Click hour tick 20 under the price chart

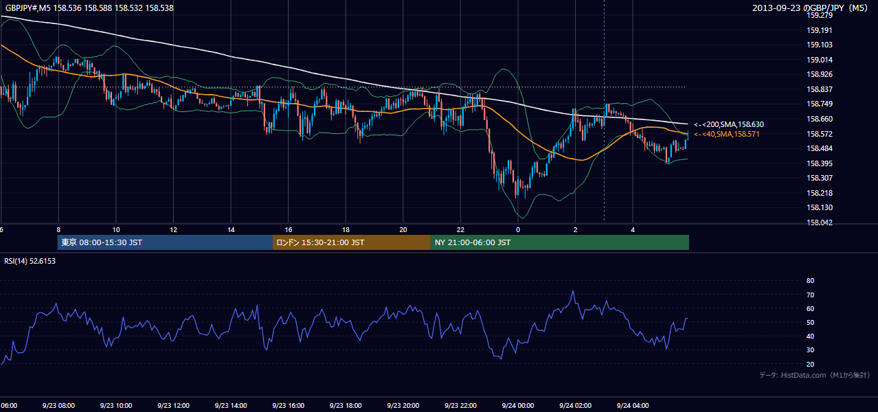point(403,229)
